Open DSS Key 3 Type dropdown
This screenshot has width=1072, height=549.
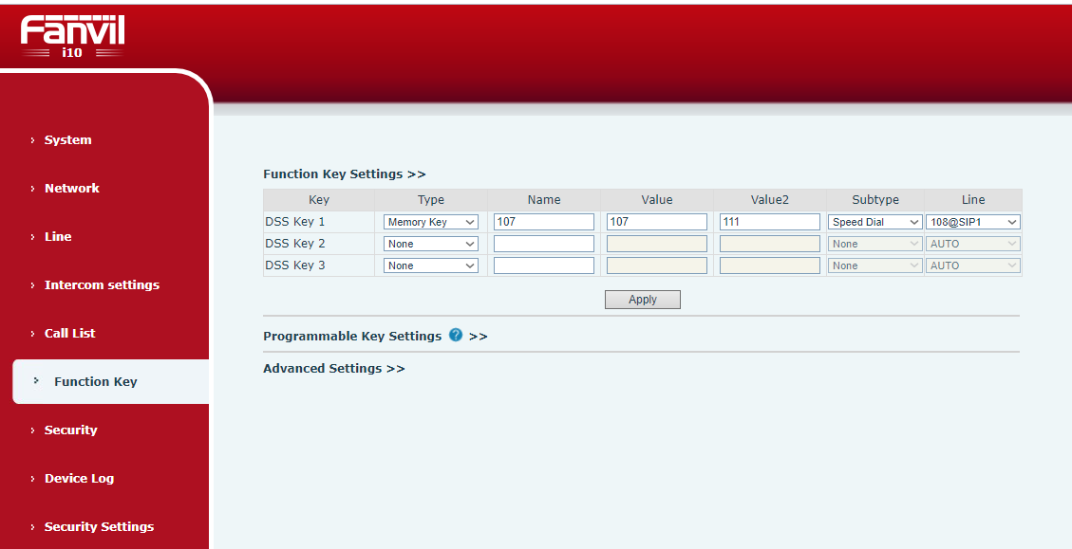point(431,265)
